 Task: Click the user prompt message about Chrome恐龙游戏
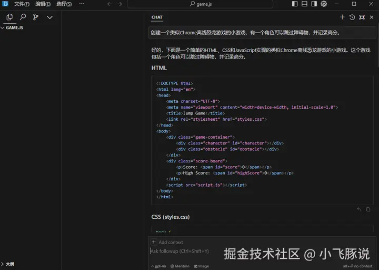[x=262, y=33]
